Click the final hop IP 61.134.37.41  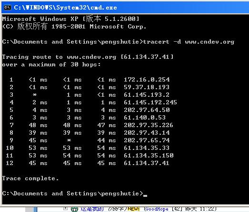(147, 163)
